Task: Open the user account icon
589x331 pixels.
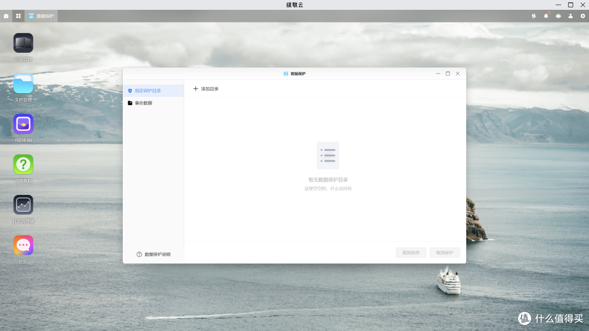Action: pyautogui.click(x=570, y=16)
